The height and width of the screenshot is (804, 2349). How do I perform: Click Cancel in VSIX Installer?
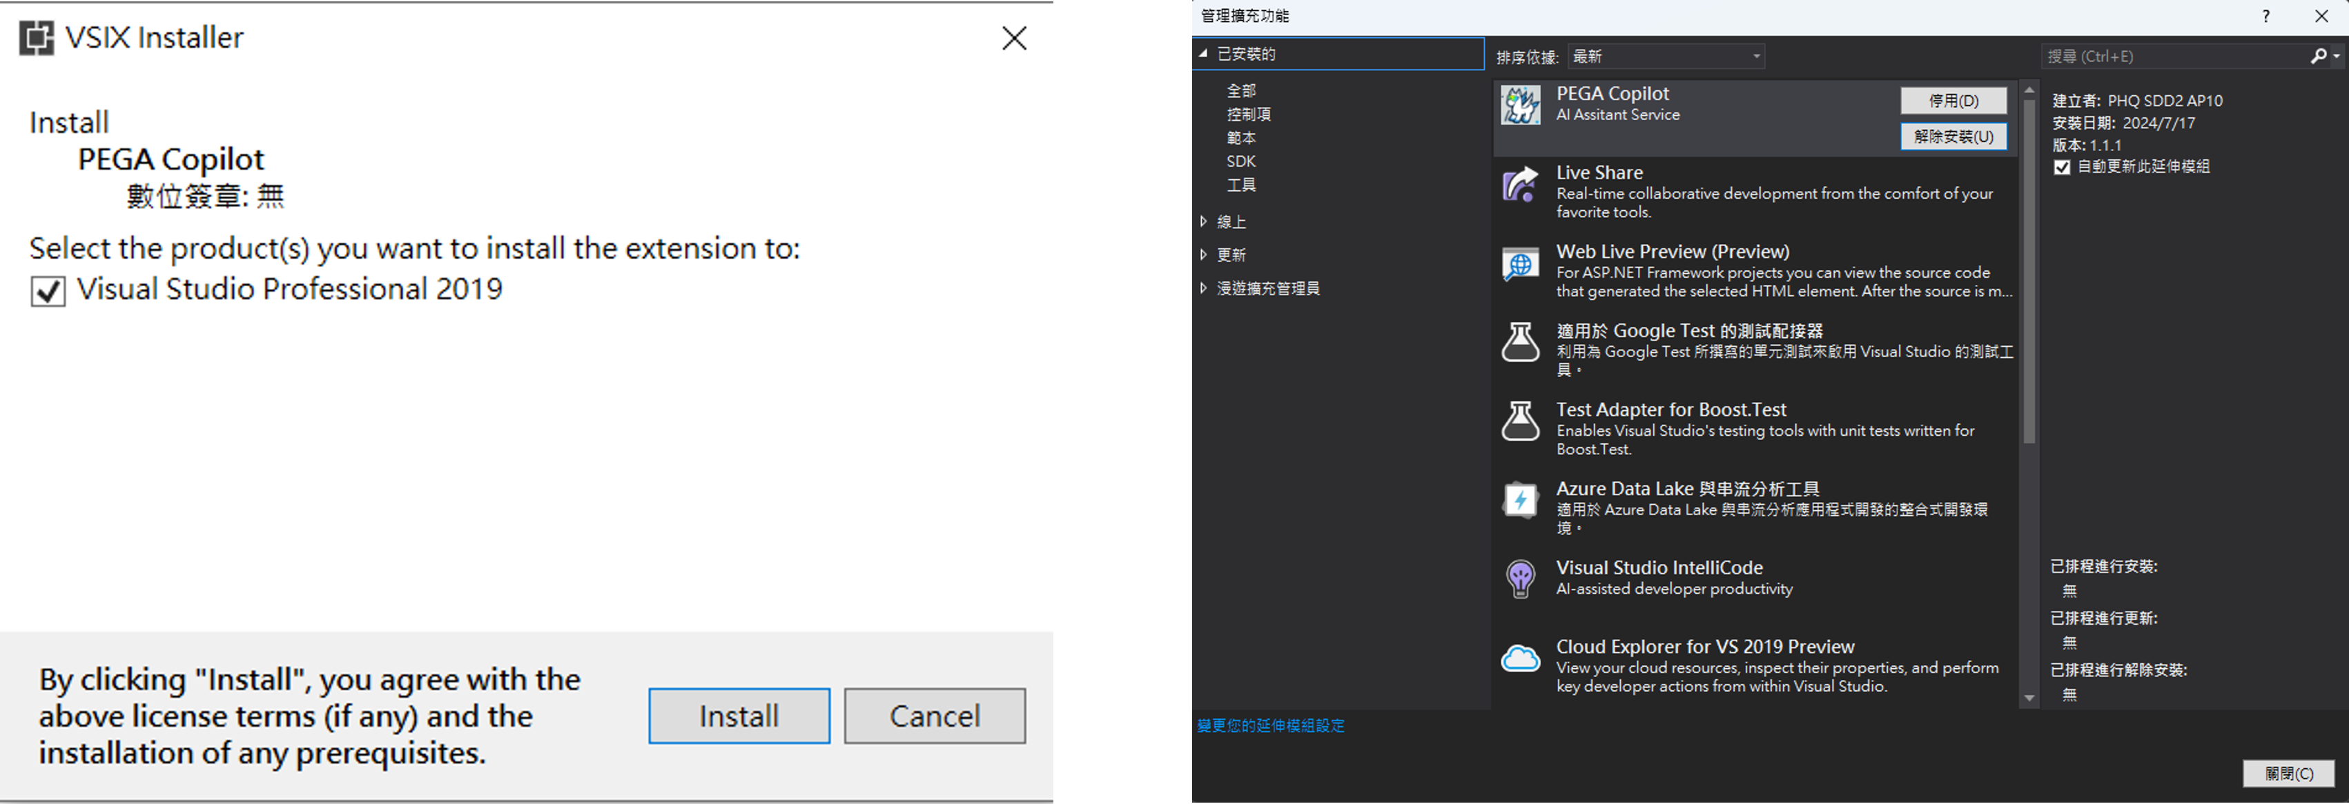click(x=935, y=716)
